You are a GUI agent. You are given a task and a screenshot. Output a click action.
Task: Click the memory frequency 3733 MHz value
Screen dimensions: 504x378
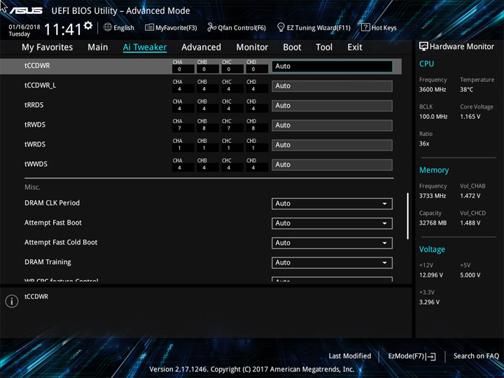[433, 196]
